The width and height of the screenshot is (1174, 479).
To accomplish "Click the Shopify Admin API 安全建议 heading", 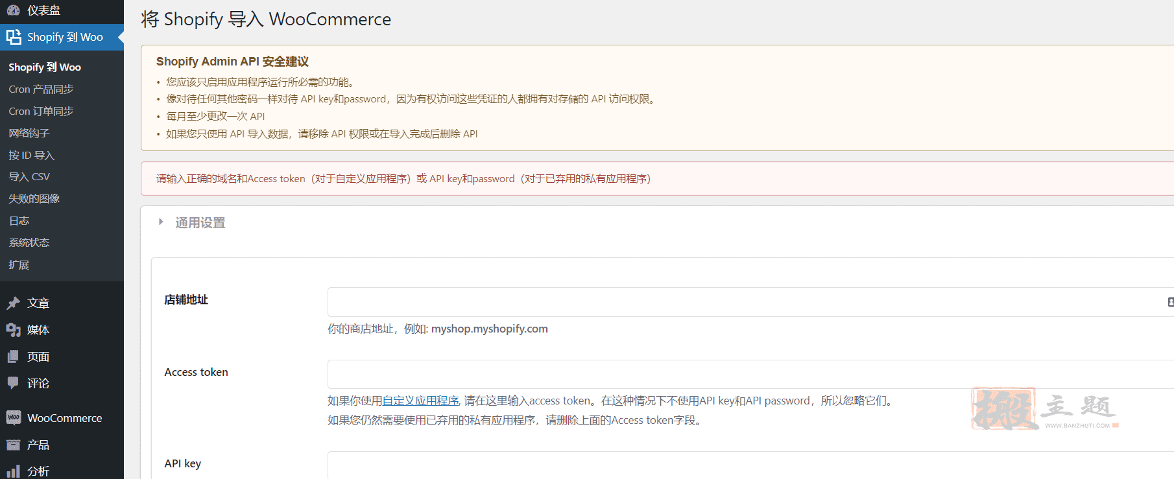I will click(232, 62).
